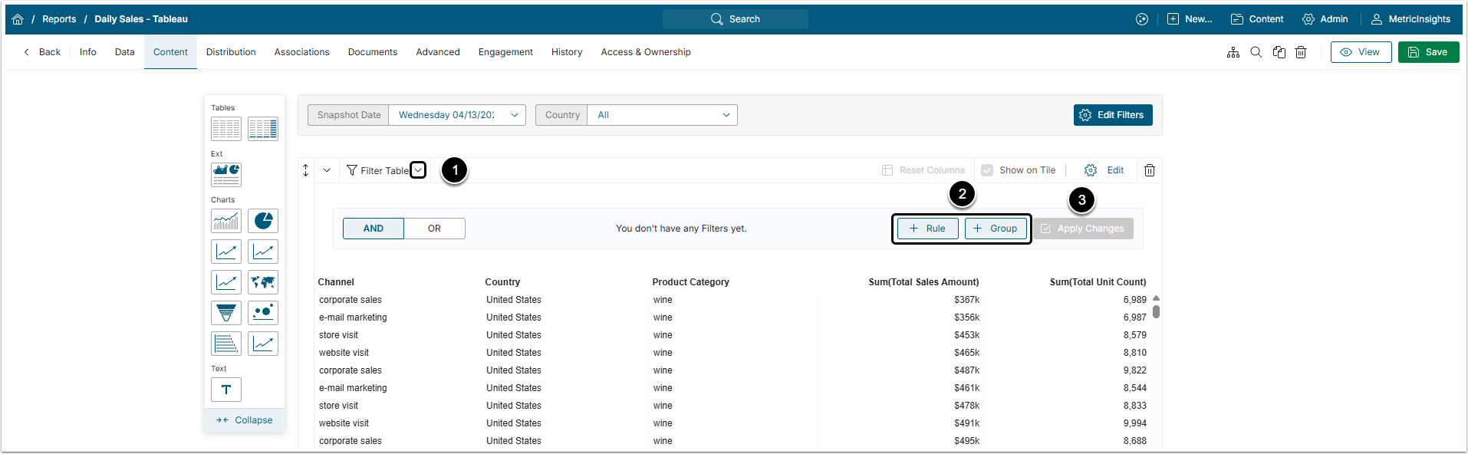
Task: Click the home icon in breadcrumb
Action: point(18,19)
